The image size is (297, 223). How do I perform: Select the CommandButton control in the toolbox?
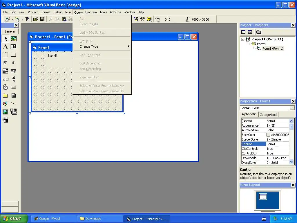(x=13, y=55)
